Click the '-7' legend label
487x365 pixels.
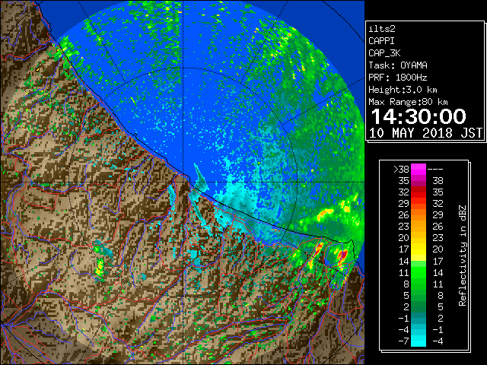coord(403,341)
